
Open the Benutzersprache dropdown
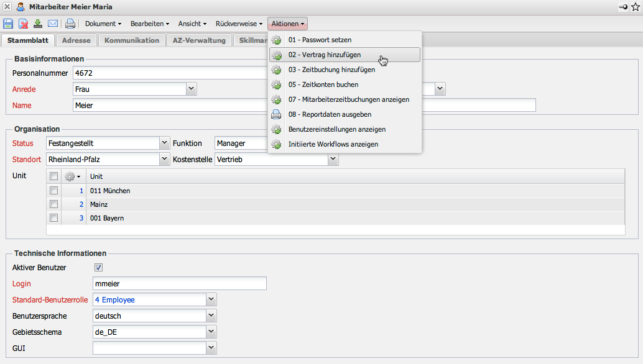(211, 316)
